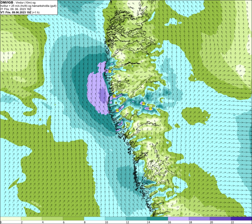Viewport: 252px width, 224px height.
Task: Click the scale tick label '4'
Action: 43,222
